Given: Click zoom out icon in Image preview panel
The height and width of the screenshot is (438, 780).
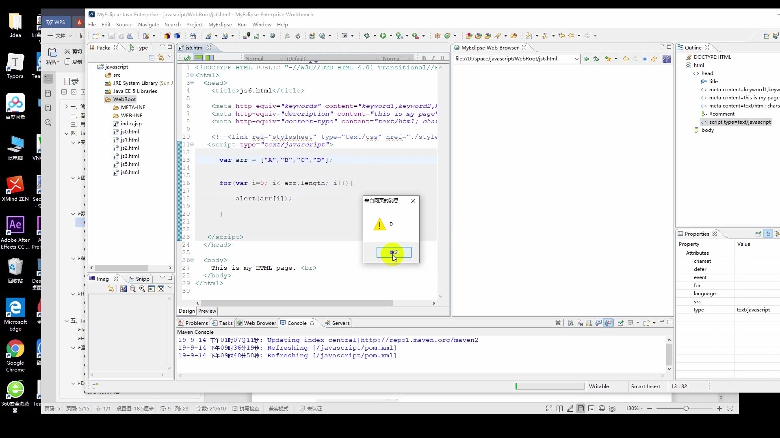Looking at the screenshot, I should (x=132, y=289).
